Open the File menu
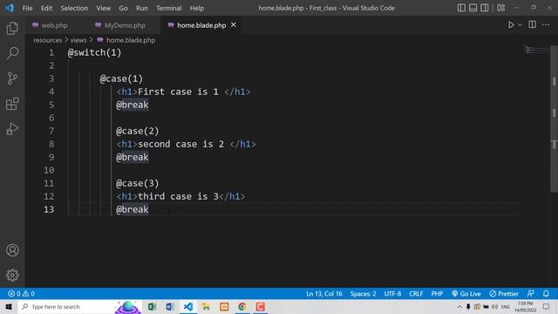Screen dimensions: 558x314 (27, 8)
